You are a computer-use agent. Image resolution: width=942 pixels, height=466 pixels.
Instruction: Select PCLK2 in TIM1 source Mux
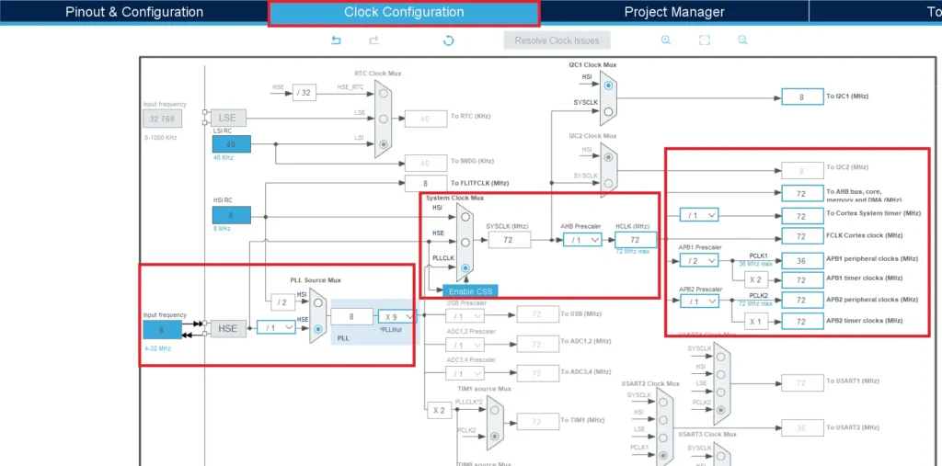coord(495,437)
